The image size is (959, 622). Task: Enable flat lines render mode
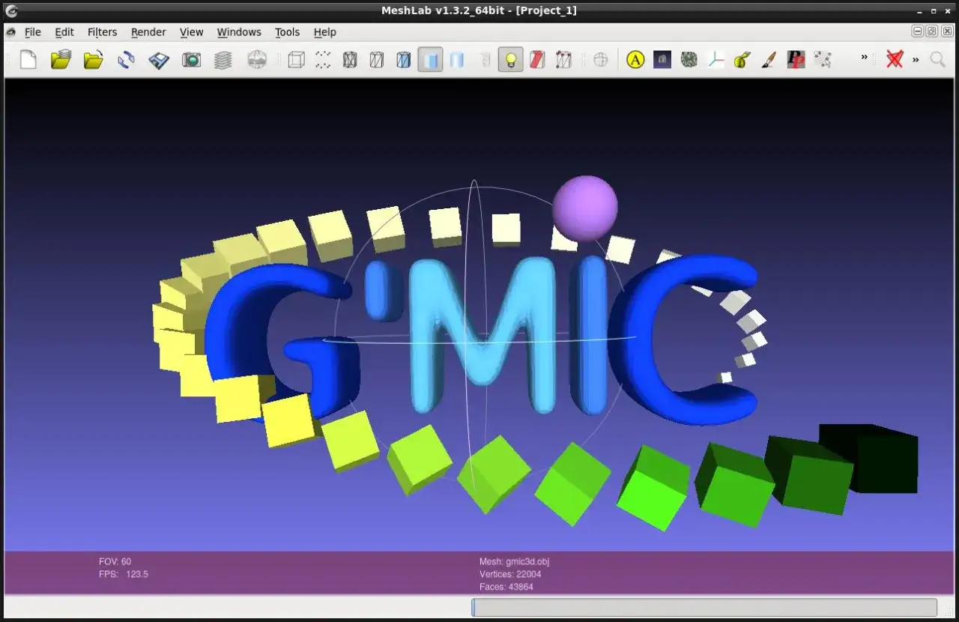[x=404, y=59]
